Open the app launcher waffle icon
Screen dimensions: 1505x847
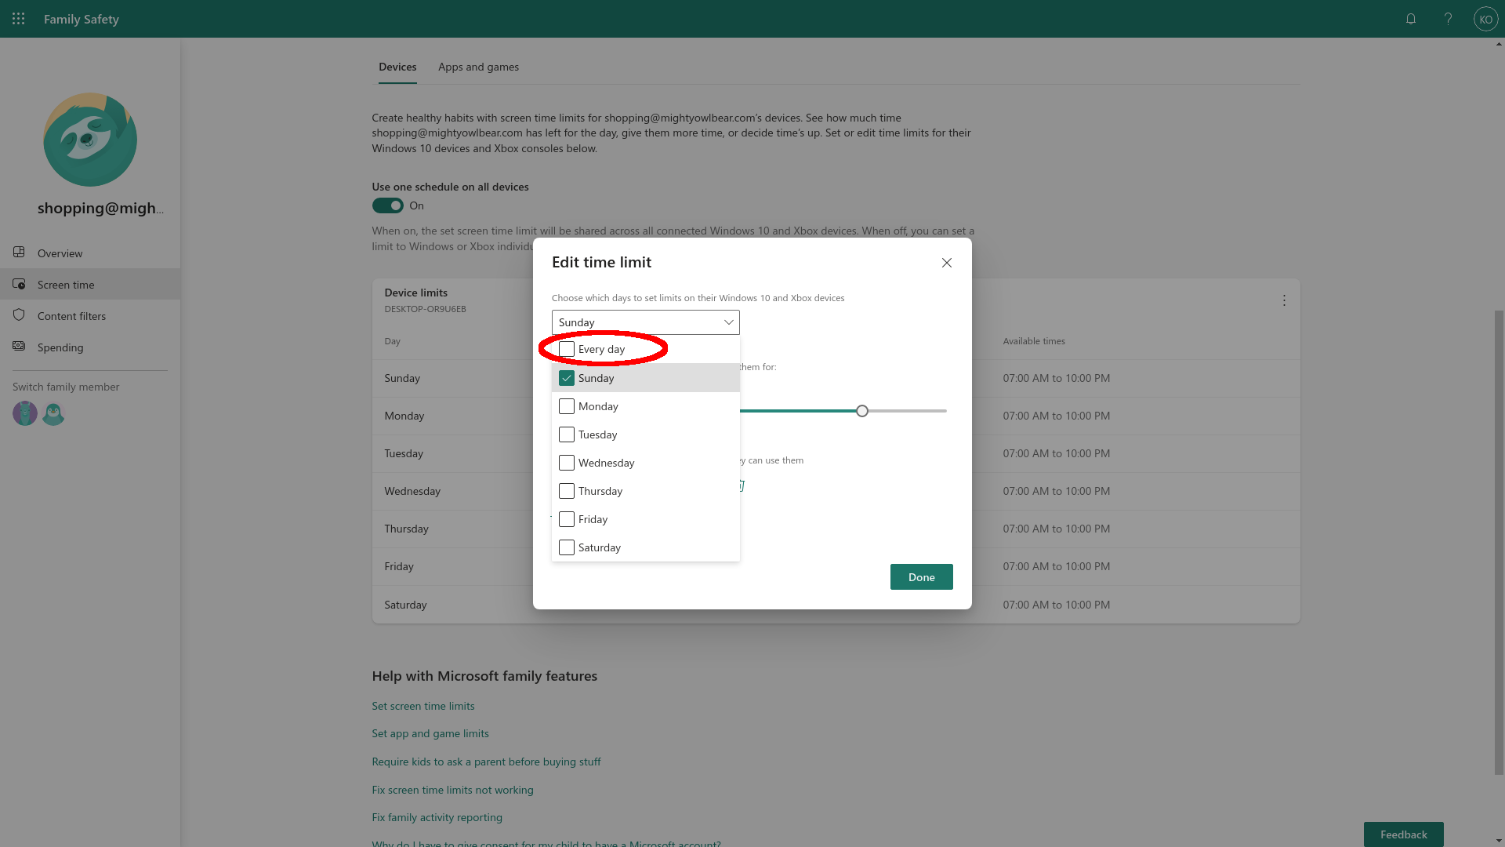19,19
